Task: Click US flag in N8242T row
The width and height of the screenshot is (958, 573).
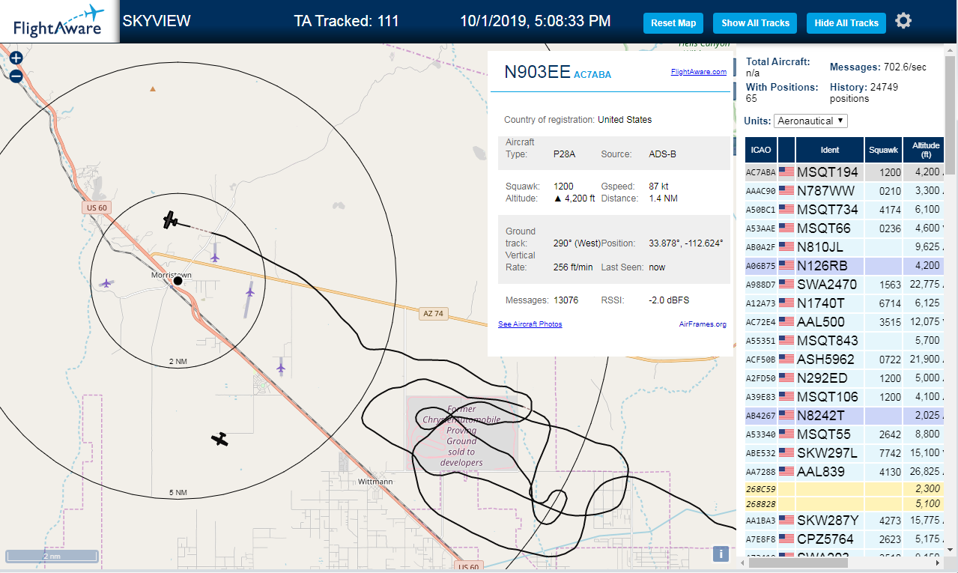Action: [x=786, y=415]
